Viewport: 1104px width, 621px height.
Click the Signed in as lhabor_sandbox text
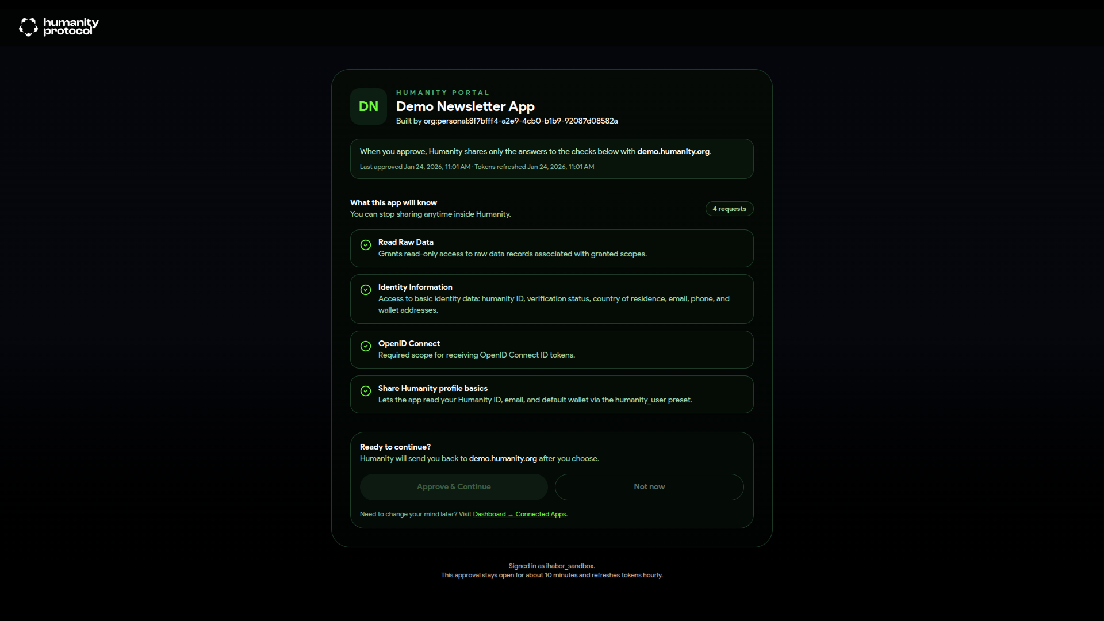pyautogui.click(x=551, y=566)
